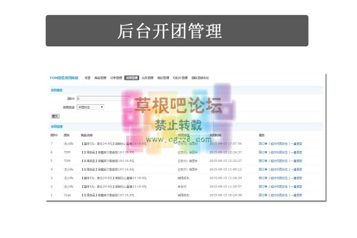Viewport: 357px width, 238px height.
Task: Open 团订单 for group ID 5
Action: [263, 161]
